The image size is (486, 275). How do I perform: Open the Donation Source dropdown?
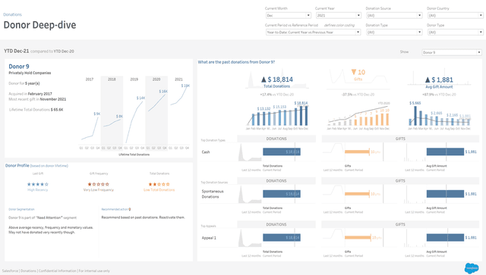[x=394, y=15]
